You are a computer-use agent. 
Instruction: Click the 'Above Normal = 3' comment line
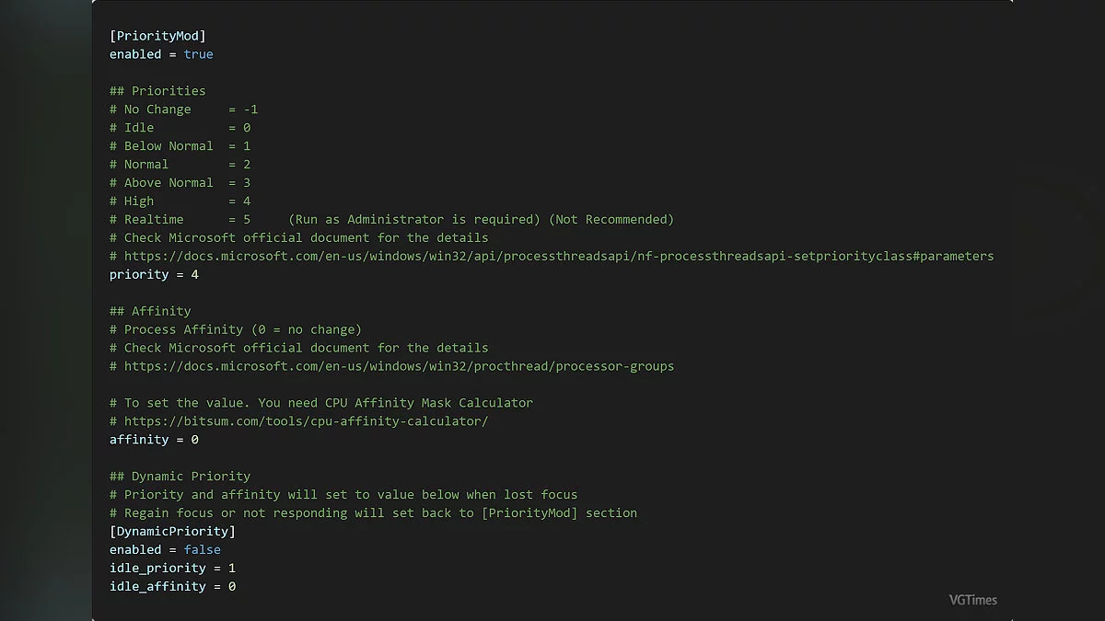(x=180, y=182)
